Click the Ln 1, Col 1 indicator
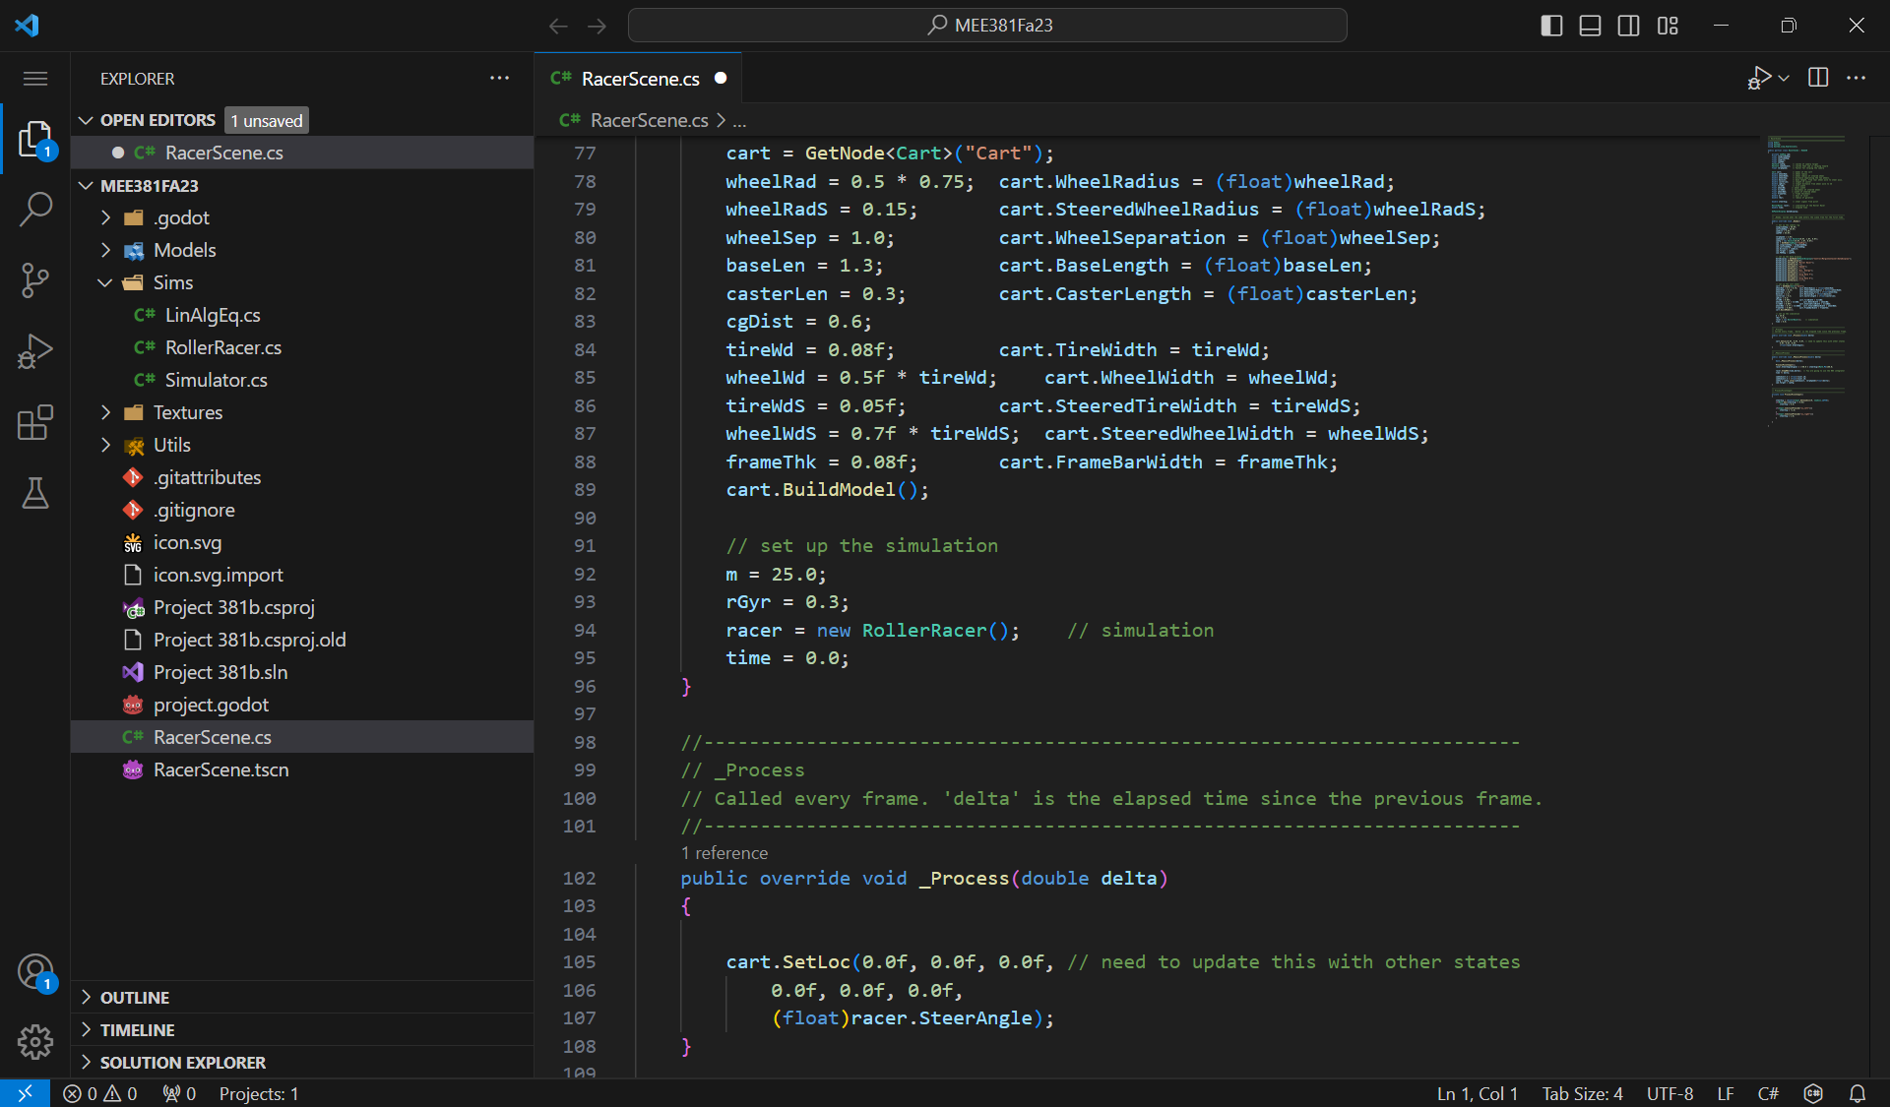Screen dimensions: 1890x1107 tap(1478, 1093)
